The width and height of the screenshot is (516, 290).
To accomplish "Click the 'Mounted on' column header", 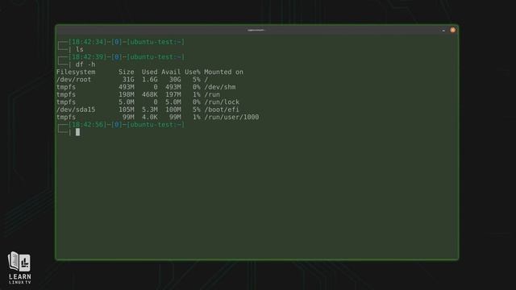I will tap(223, 72).
